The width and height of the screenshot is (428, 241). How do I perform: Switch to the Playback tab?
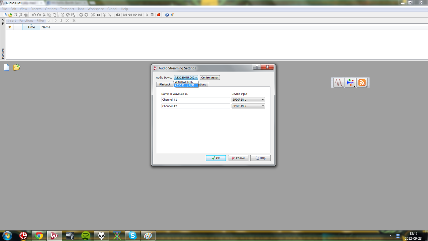165,85
